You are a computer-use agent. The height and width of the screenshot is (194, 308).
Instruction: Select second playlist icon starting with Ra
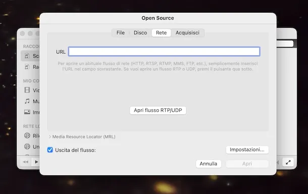[27, 67]
